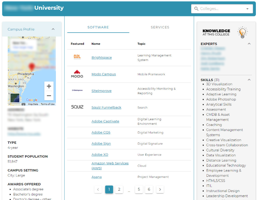The width and height of the screenshot is (259, 200).
Task: Select the HTML5/CSS skill
Action: click(216, 181)
